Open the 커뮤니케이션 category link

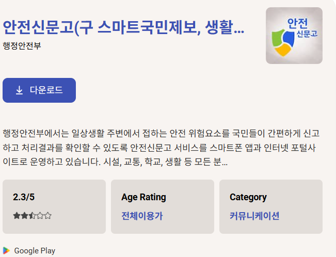coord(254,216)
